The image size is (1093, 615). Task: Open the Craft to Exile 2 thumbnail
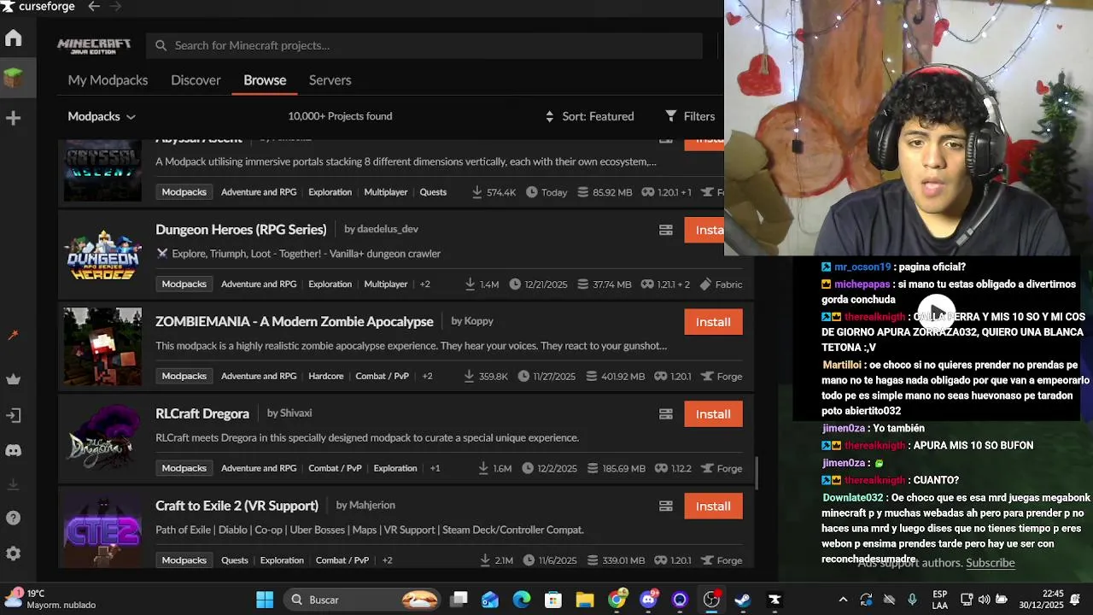102,530
